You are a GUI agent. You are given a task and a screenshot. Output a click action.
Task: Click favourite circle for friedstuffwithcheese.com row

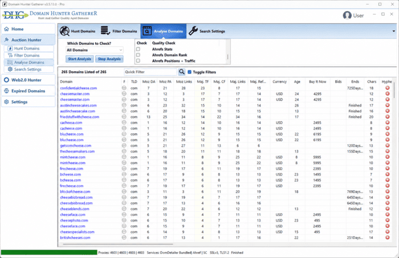tap(124, 117)
